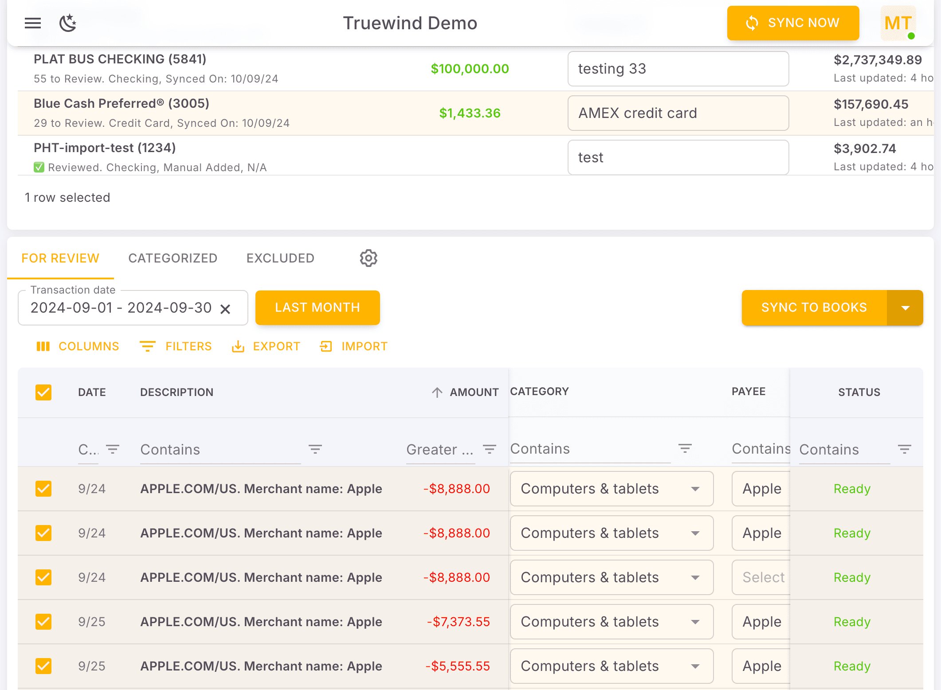The image size is (941, 690).
Task: Open the category dropdown on the first Apple row
Action: [696, 489]
